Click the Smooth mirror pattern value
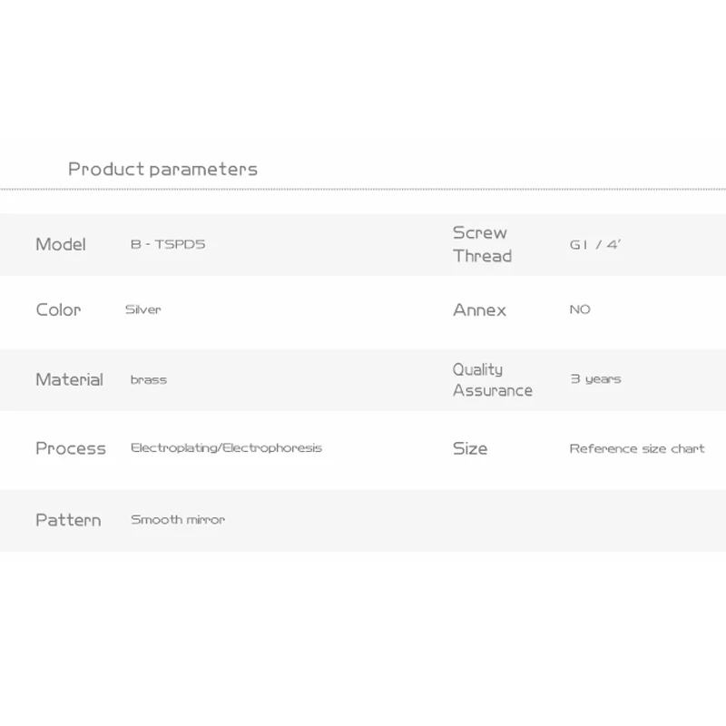Image resolution: width=726 pixels, height=726 pixels. 178,519
